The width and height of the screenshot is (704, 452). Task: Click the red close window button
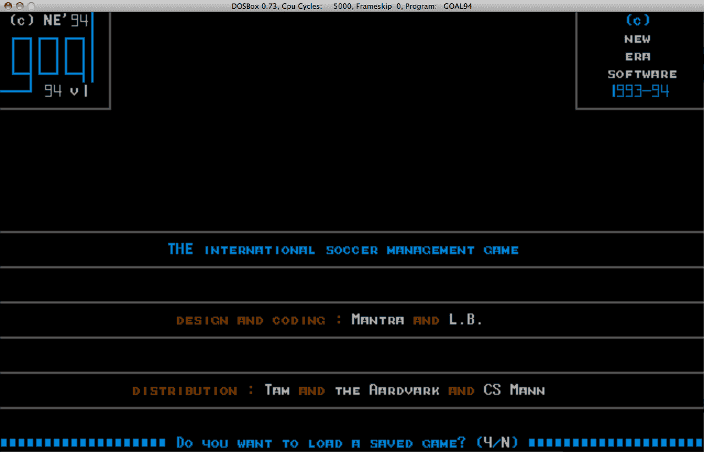[x=8, y=6]
